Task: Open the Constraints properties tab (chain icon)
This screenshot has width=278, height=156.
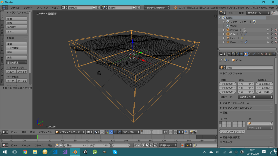Action: point(250,54)
